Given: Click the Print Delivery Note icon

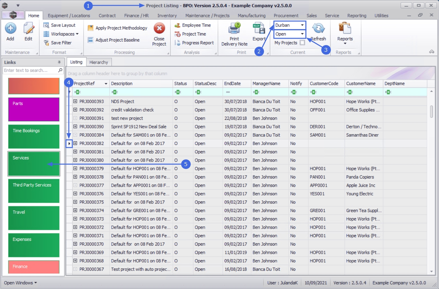Looking at the screenshot, I should [x=234, y=29].
